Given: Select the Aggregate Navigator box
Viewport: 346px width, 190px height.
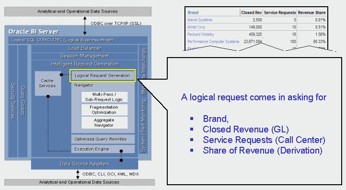Looking at the screenshot, I should pyautogui.click(x=104, y=123).
